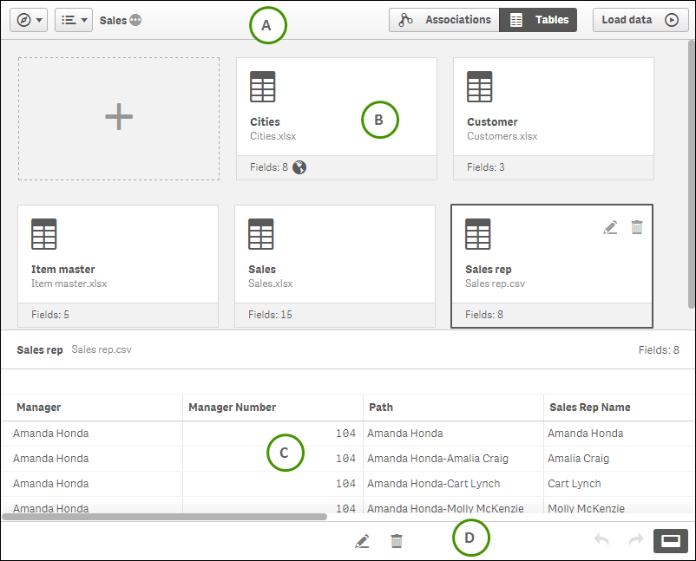Click the undo arrow icon
Screen dimensions: 696x561
coord(601,540)
